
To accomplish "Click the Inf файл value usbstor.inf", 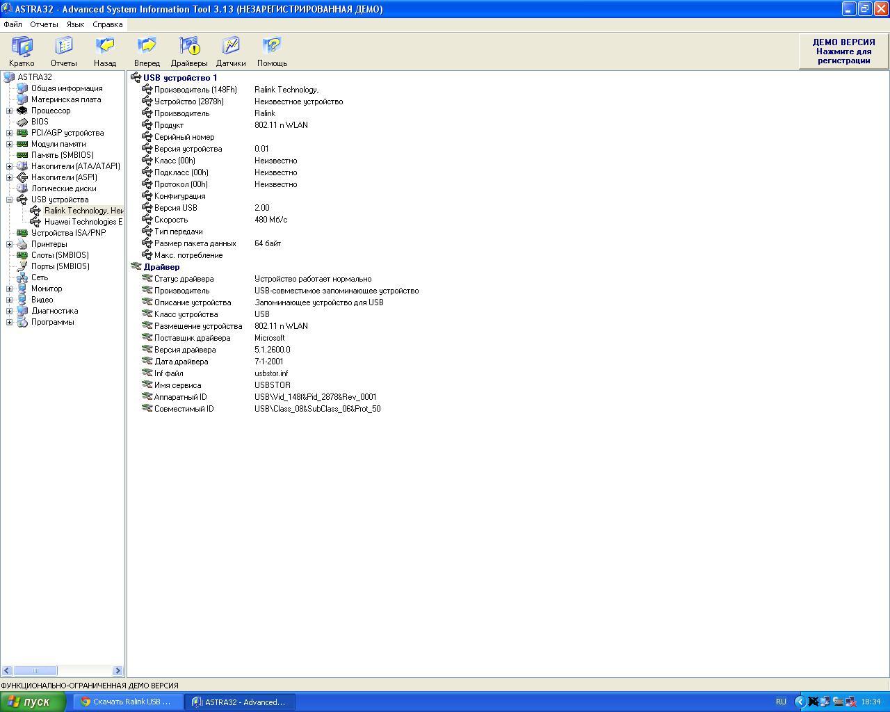I will tap(271, 373).
